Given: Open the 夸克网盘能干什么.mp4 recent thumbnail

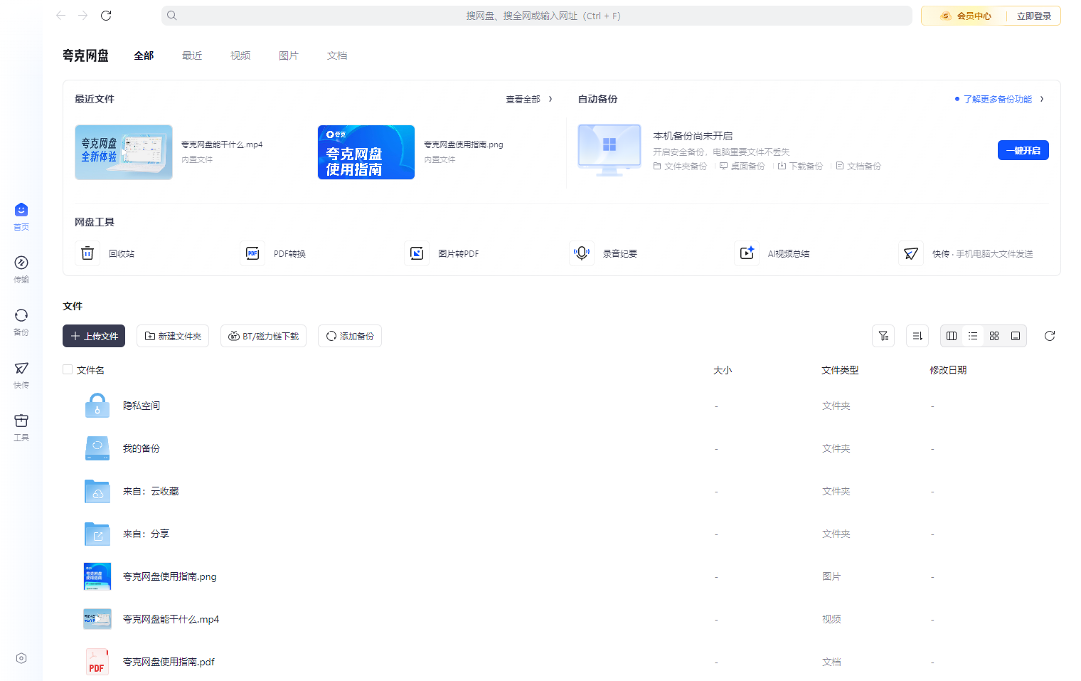Looking at the screenshot, I should pos(124,152).
